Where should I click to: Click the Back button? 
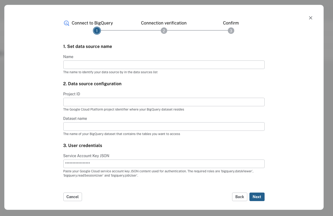(x=240, y=197)
